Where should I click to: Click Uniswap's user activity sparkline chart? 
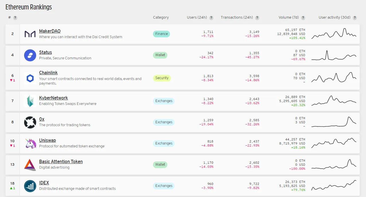[x=334, y=143]
